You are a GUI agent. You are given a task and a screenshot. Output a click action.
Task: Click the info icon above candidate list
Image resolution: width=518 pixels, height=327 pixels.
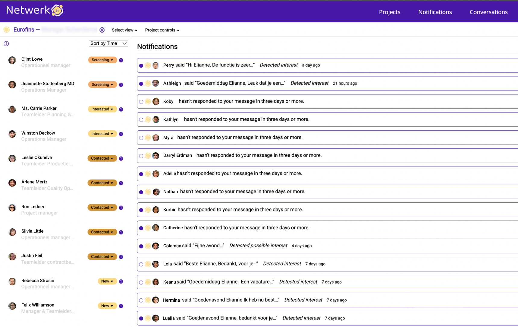pyautogui.click(x=6, y=44)
